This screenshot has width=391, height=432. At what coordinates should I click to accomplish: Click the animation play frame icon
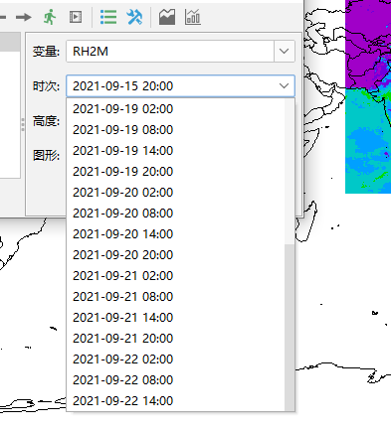pyautogui.click(x=76, y=17)
